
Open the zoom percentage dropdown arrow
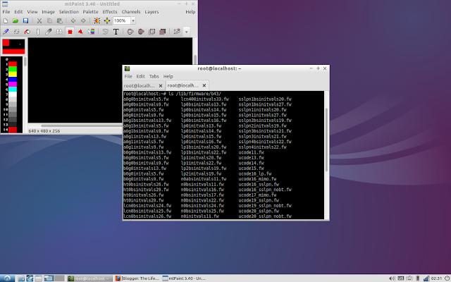coord(133,20)
